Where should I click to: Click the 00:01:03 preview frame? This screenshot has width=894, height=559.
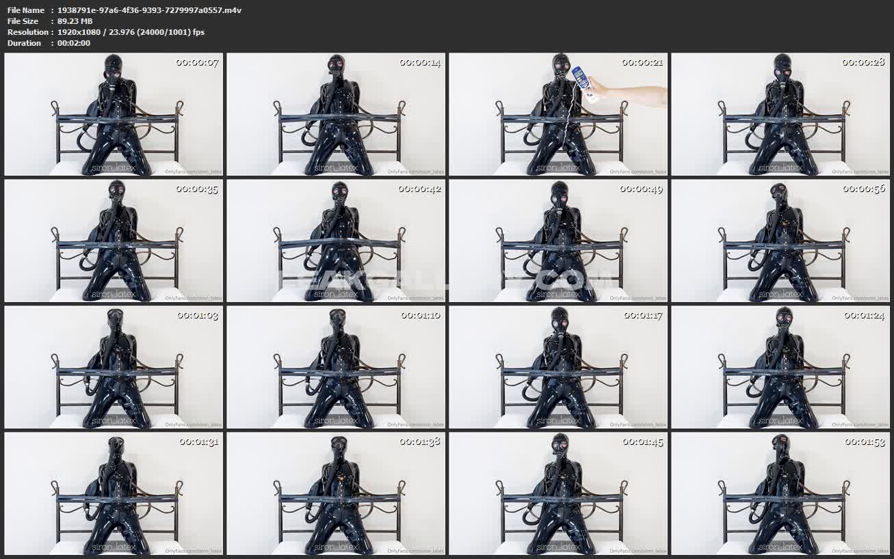pyautogui.click(x=114, y=367)
